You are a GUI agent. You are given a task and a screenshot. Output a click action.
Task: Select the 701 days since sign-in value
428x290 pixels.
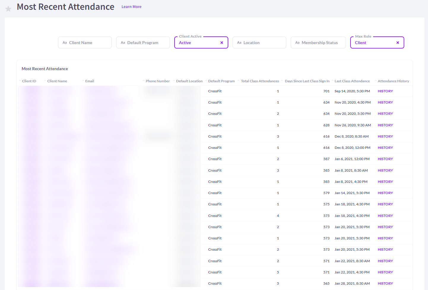pos(326,91)
